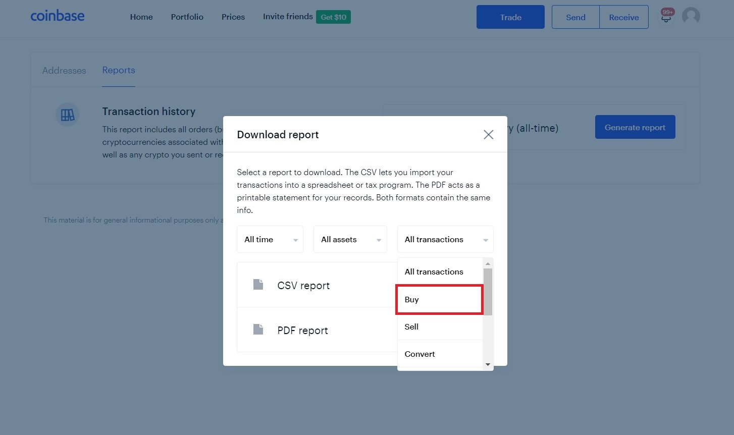The height and width of the screenshot is (435, 734).
Task: Click the Receive button
Action: [624, 17]
